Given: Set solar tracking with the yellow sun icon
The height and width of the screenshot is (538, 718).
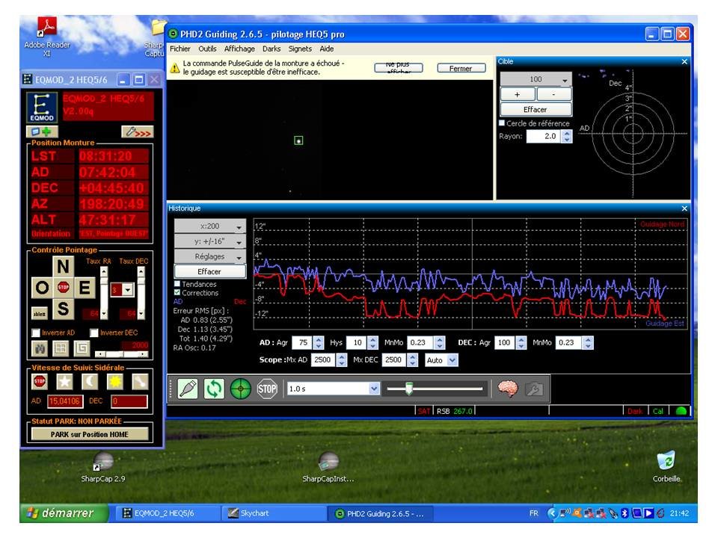Looking at the screenshot, I should [114, 381].
